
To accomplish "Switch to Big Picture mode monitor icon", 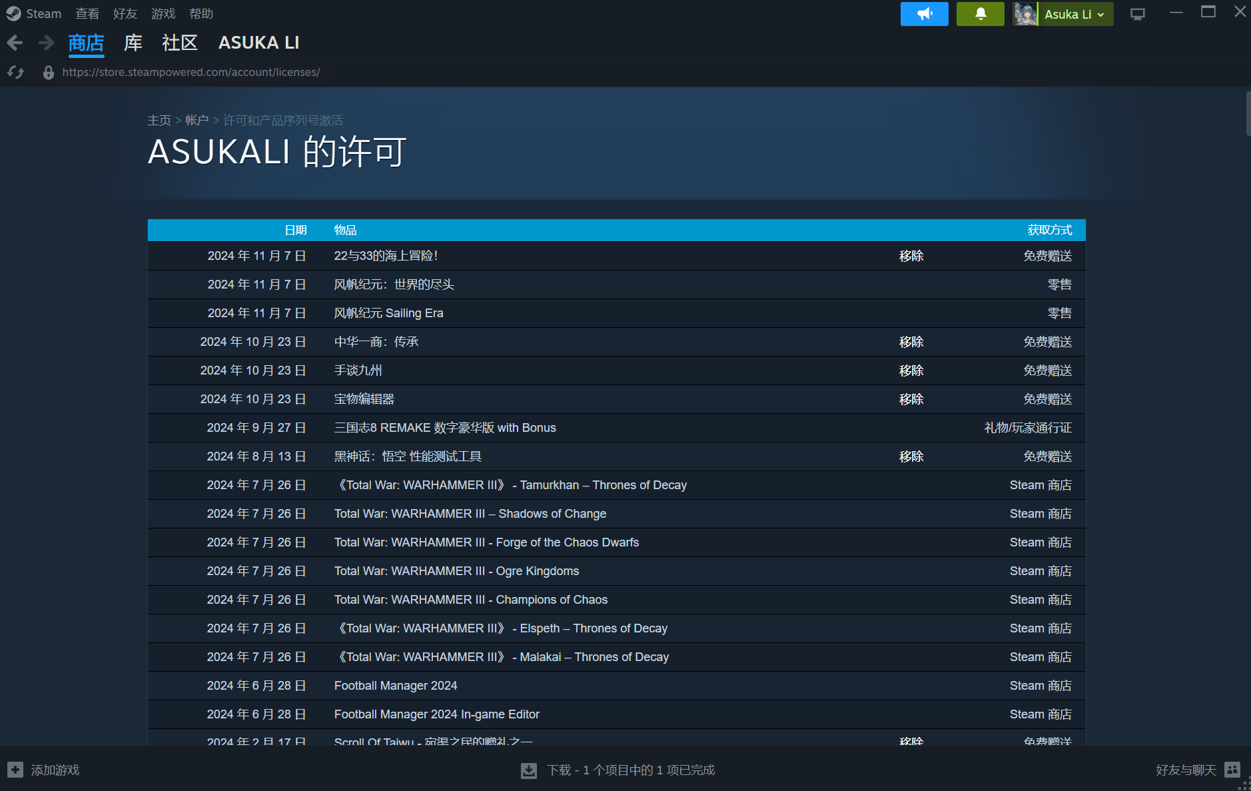I will pyautogui.click(x=1137, y=14).
